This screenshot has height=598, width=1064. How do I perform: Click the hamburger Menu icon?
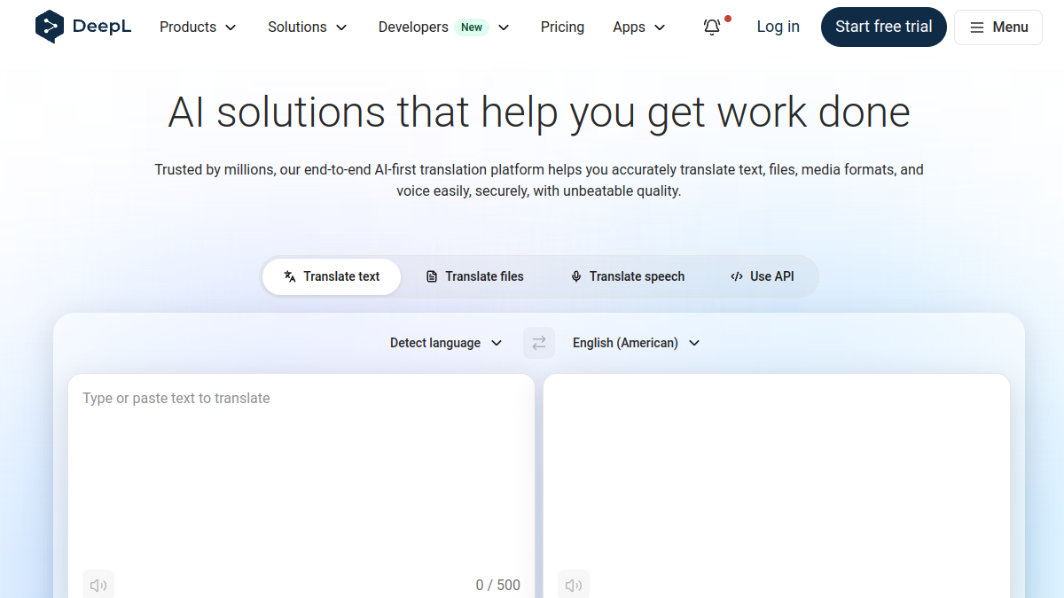[977, 27]
